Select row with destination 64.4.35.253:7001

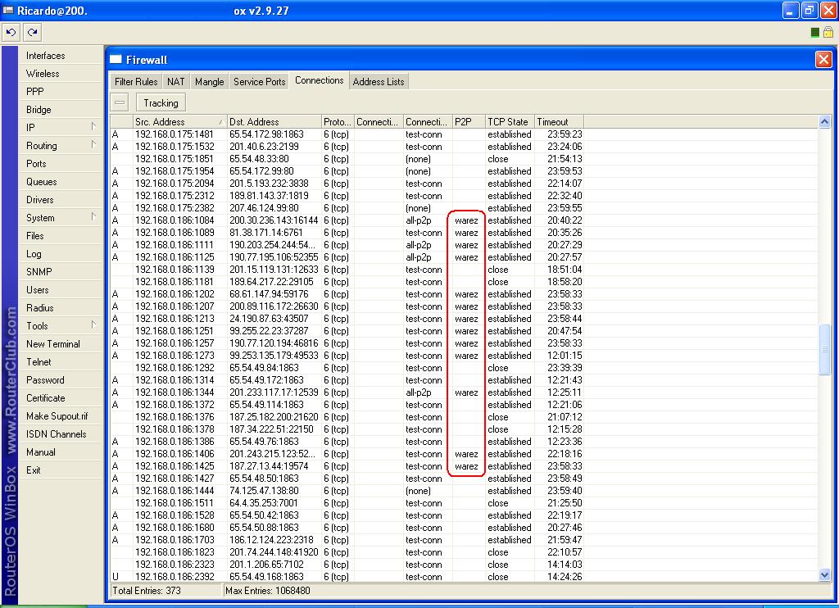[x=464, y=503]
